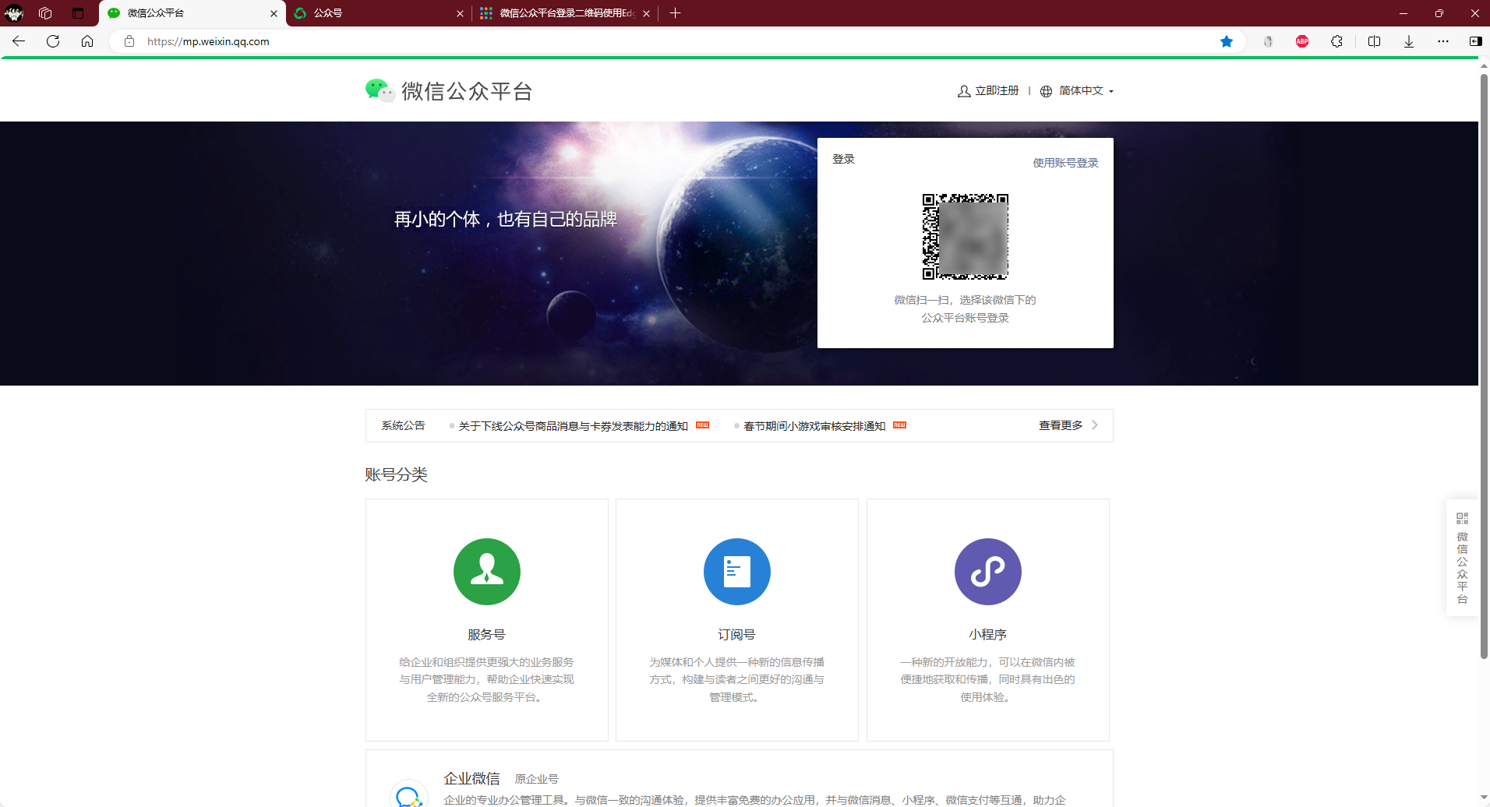The height and width of the screenshot is (807, 1490).
Task: Select the 订阅号 blue document icon
Action: coord(737,572)
